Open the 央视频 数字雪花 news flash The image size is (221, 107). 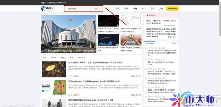pyautogui.click(x=162, y=72)
